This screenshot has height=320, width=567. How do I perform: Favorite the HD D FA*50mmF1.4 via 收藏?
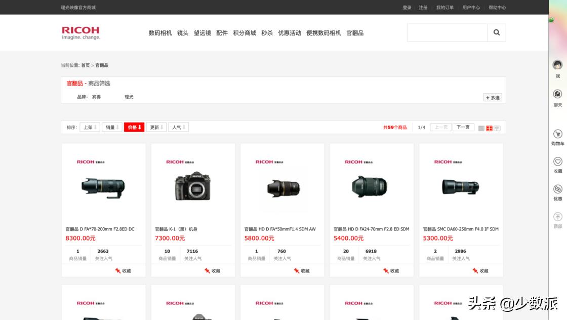pos(302,270)
